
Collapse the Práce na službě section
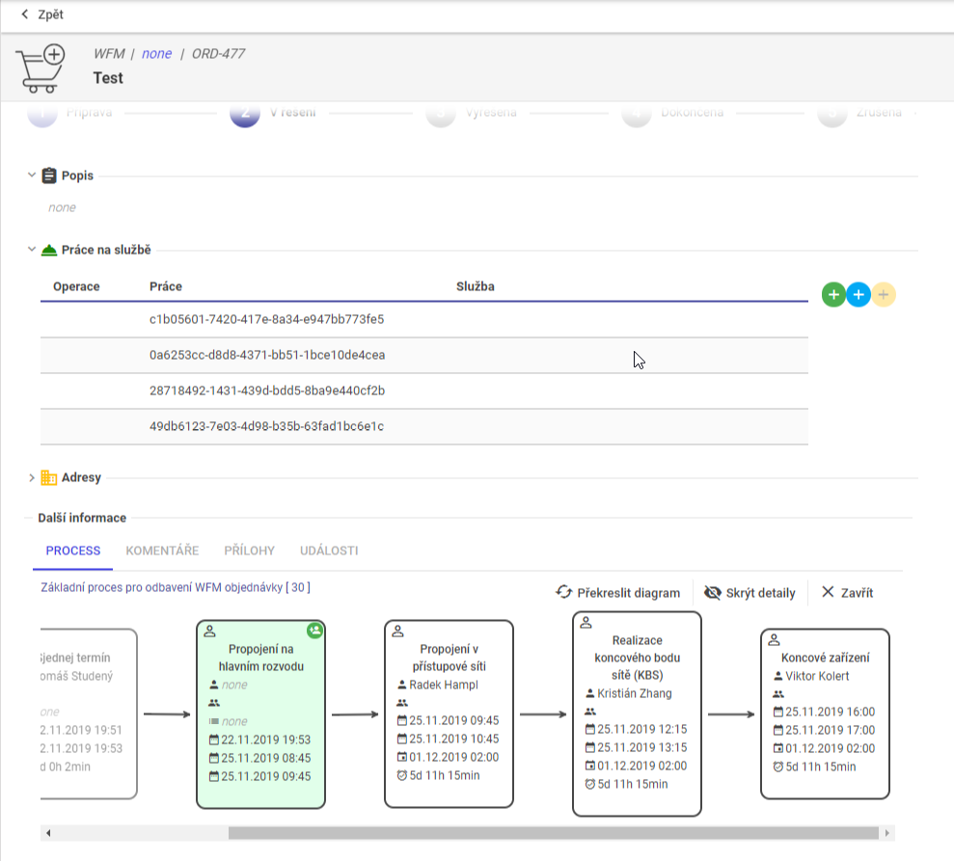point(32,250)
